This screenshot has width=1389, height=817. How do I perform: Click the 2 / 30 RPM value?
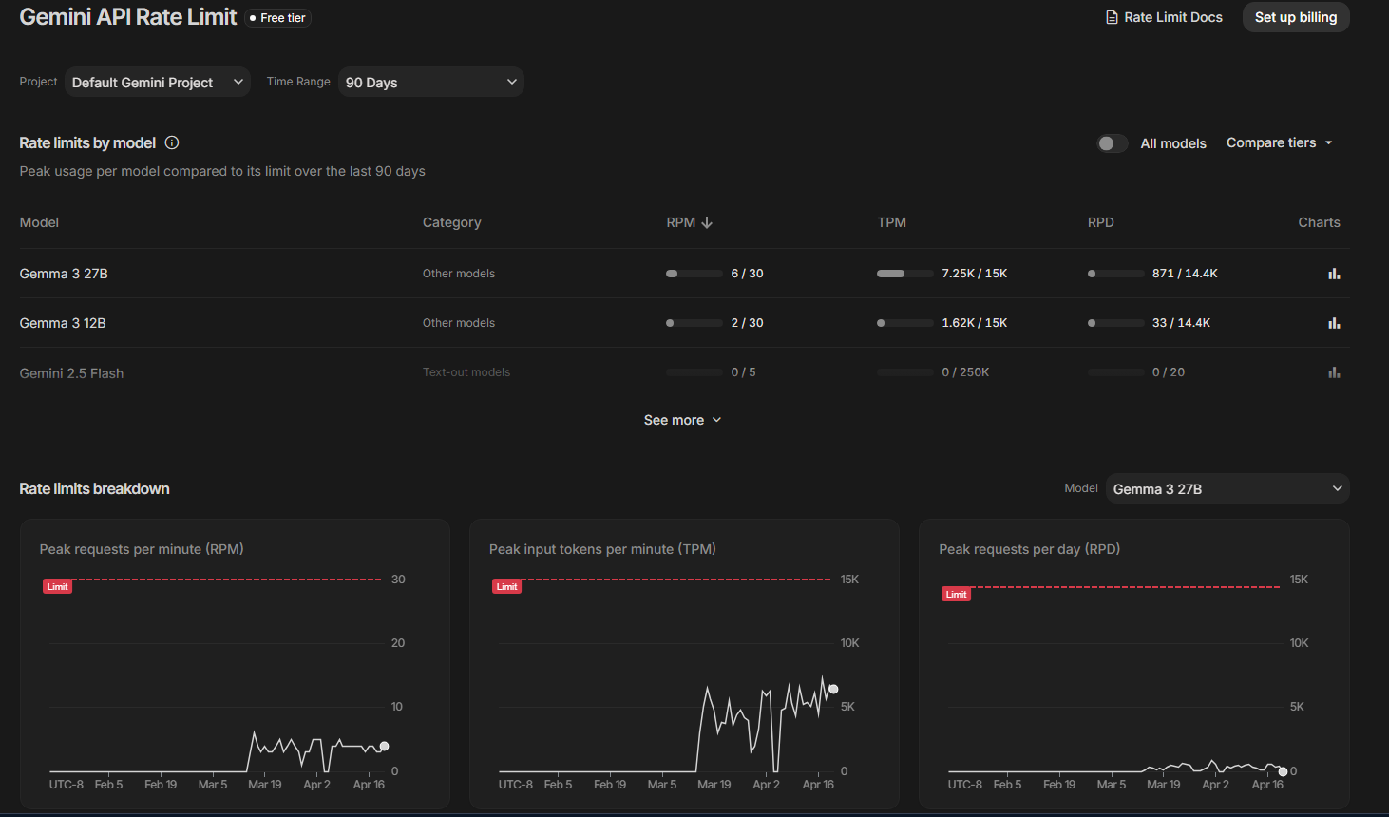(747, 323)
